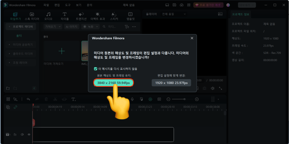Image resolution: width=289 pixels, height=144 pixels.
Task: Click the timeline zoom out minus button
Action: [168, 99]
